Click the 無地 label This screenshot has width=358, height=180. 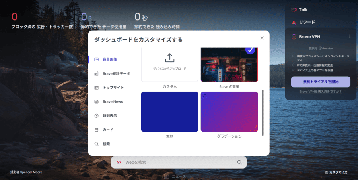(169, 136)
